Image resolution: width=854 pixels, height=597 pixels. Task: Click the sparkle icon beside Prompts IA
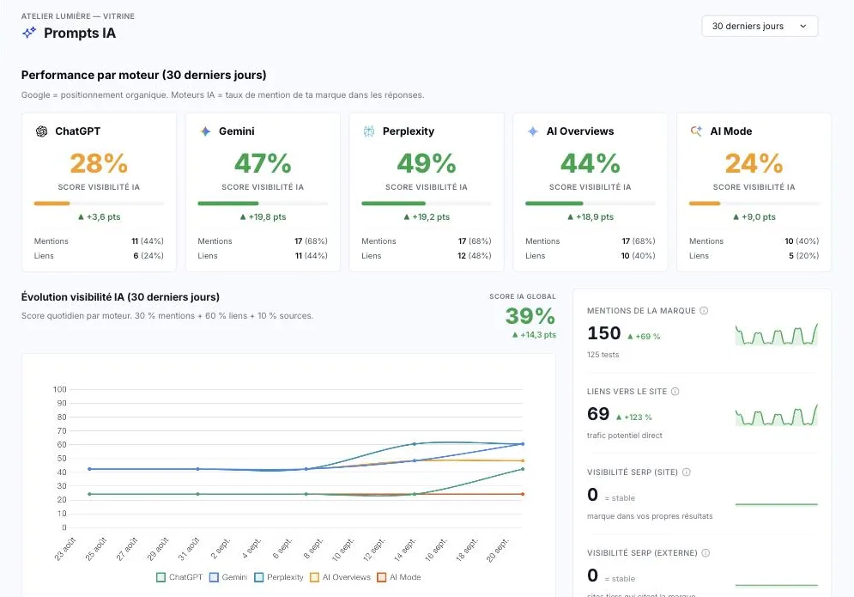(x=29, y=33)
